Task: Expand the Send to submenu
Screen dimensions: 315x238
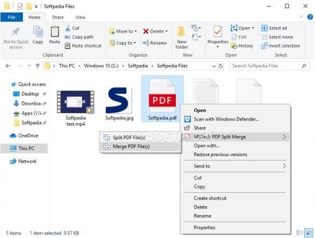Action: (x=235, y=166)
